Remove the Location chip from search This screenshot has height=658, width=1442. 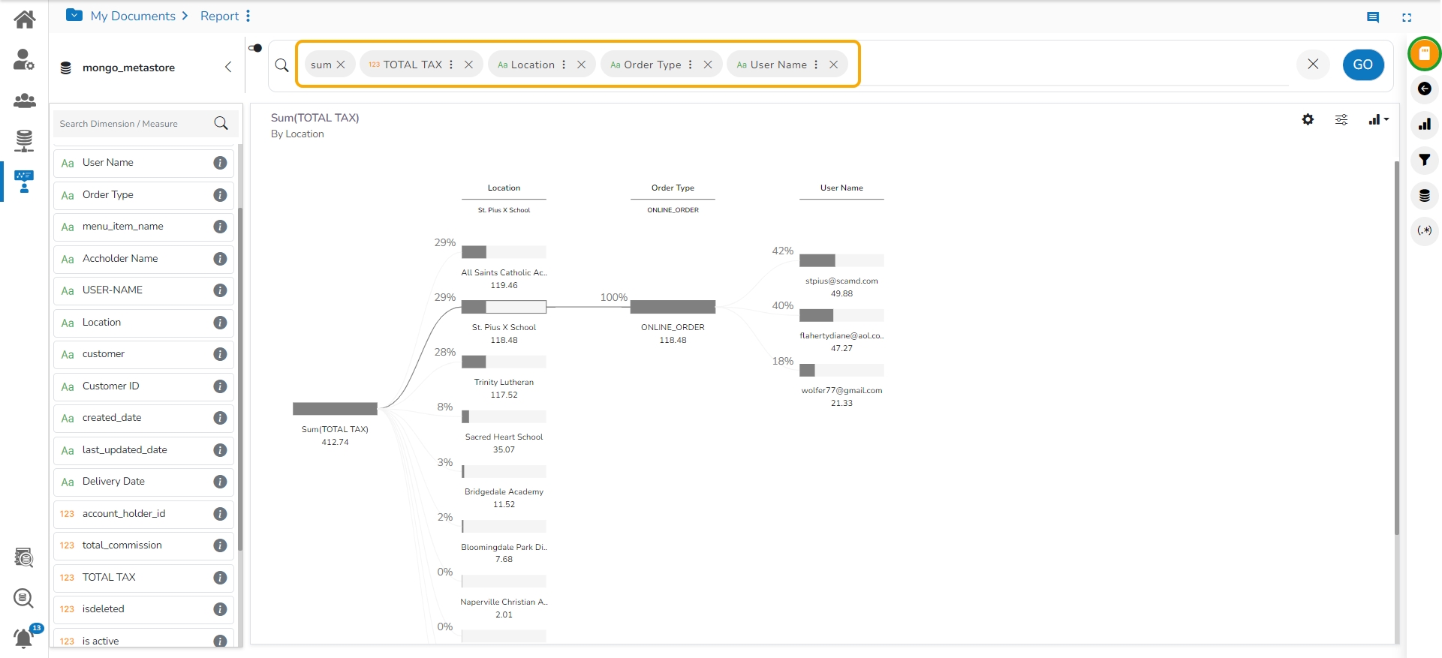(x=581, y=65)
